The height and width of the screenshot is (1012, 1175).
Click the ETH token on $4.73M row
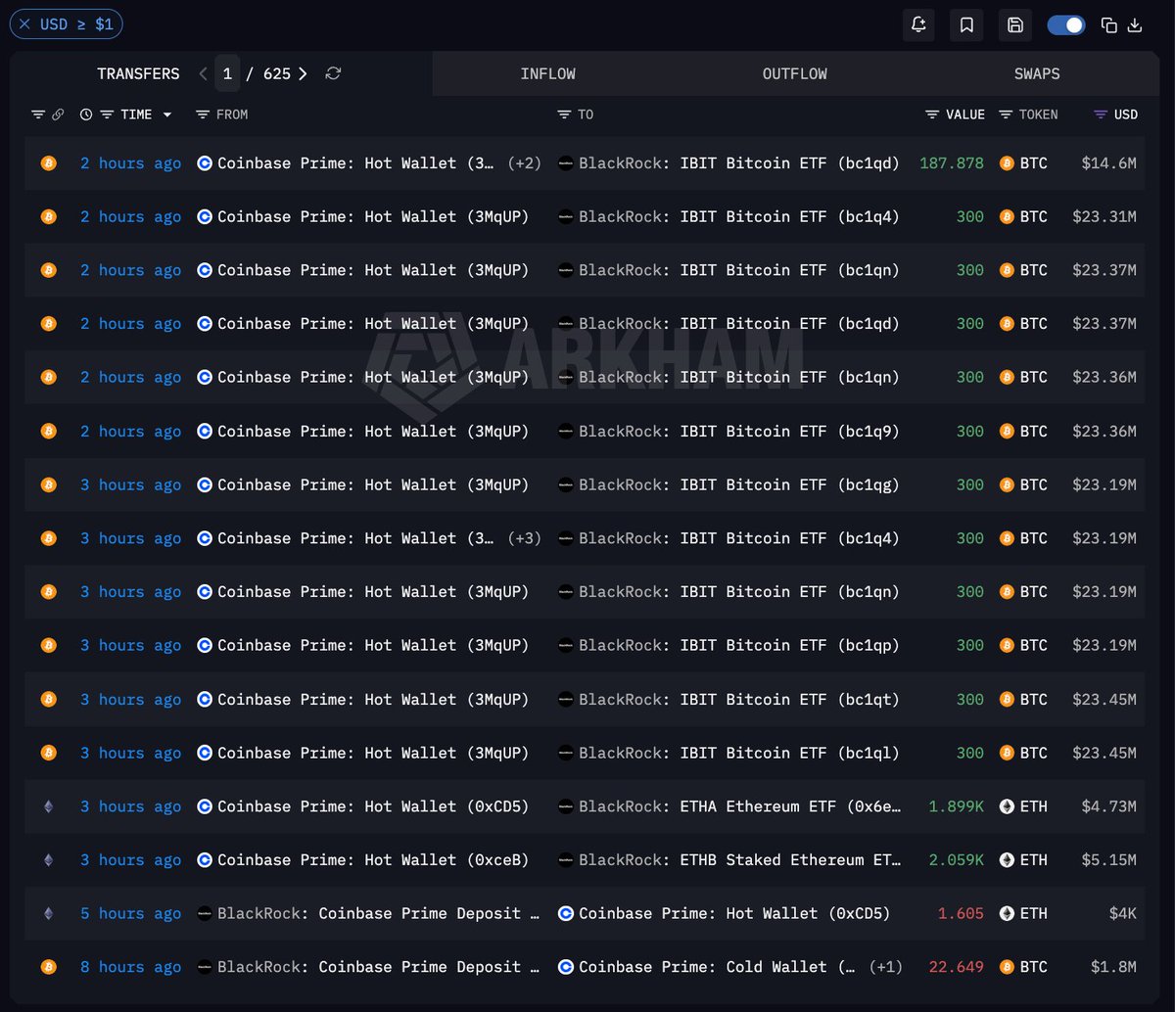click(1023, 806)
